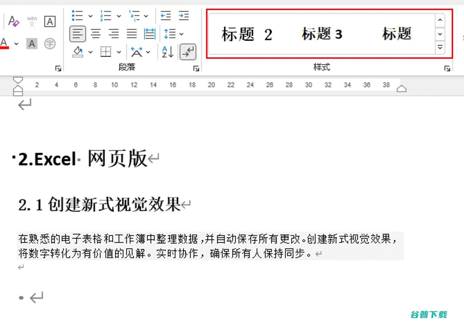Expand Line Spacing options dropdown

click(x=181, y=34)
